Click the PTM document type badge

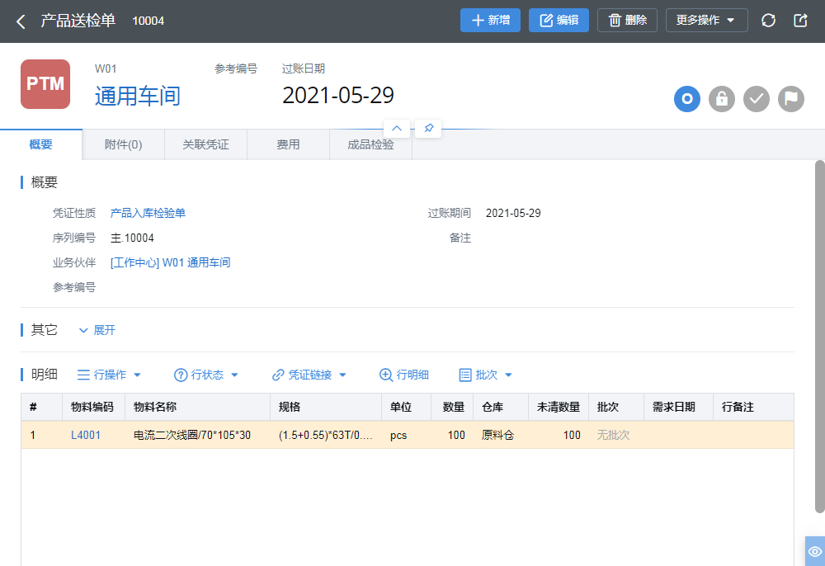45,84
